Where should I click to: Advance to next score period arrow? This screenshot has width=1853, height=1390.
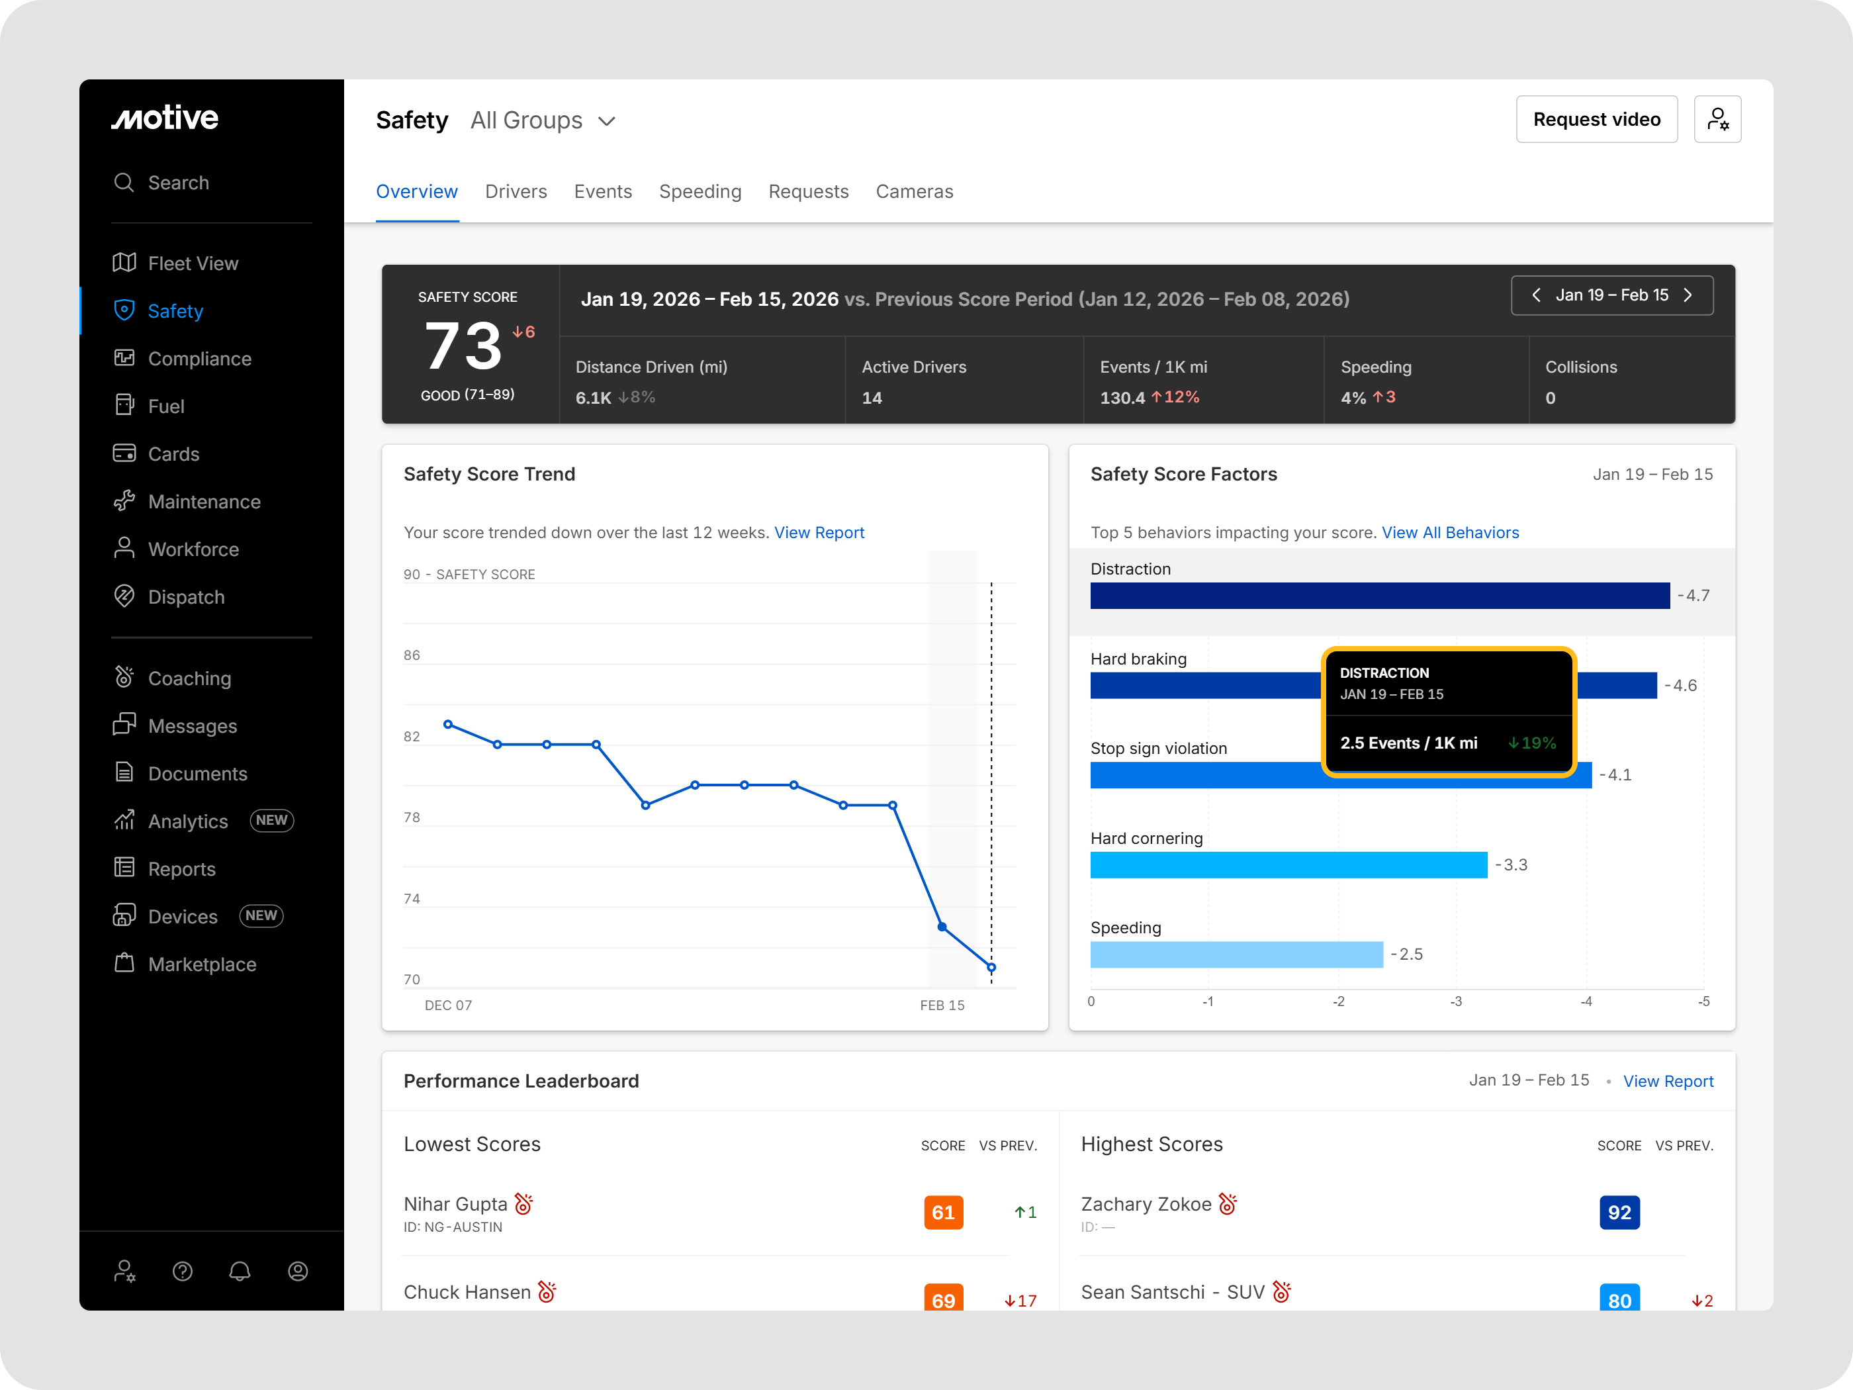(1688, 295)
